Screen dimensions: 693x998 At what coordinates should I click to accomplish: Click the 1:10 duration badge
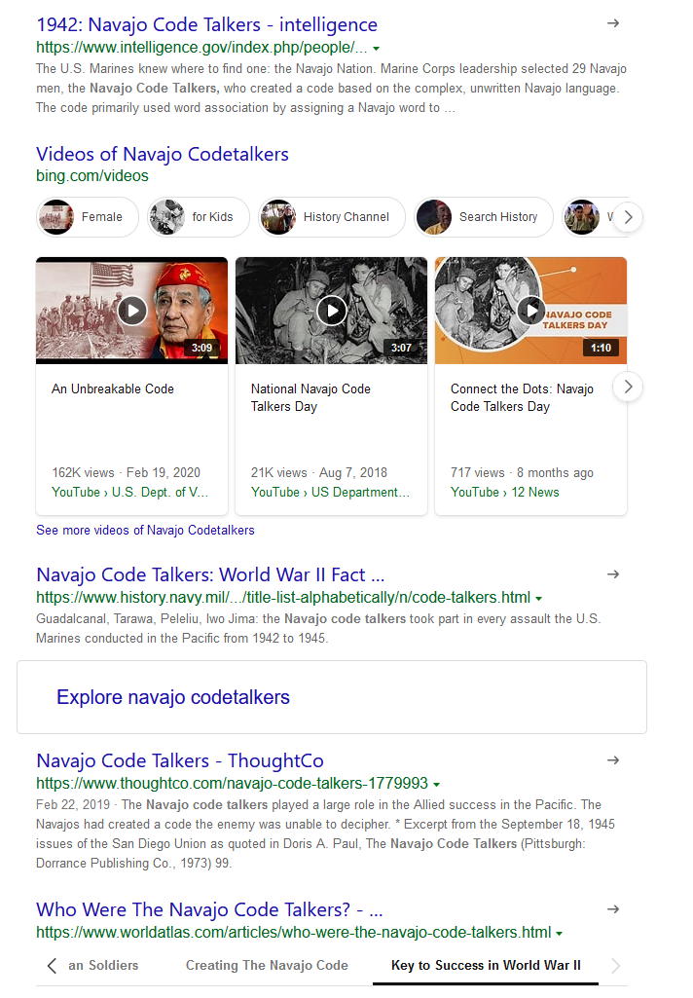point(601,348)
